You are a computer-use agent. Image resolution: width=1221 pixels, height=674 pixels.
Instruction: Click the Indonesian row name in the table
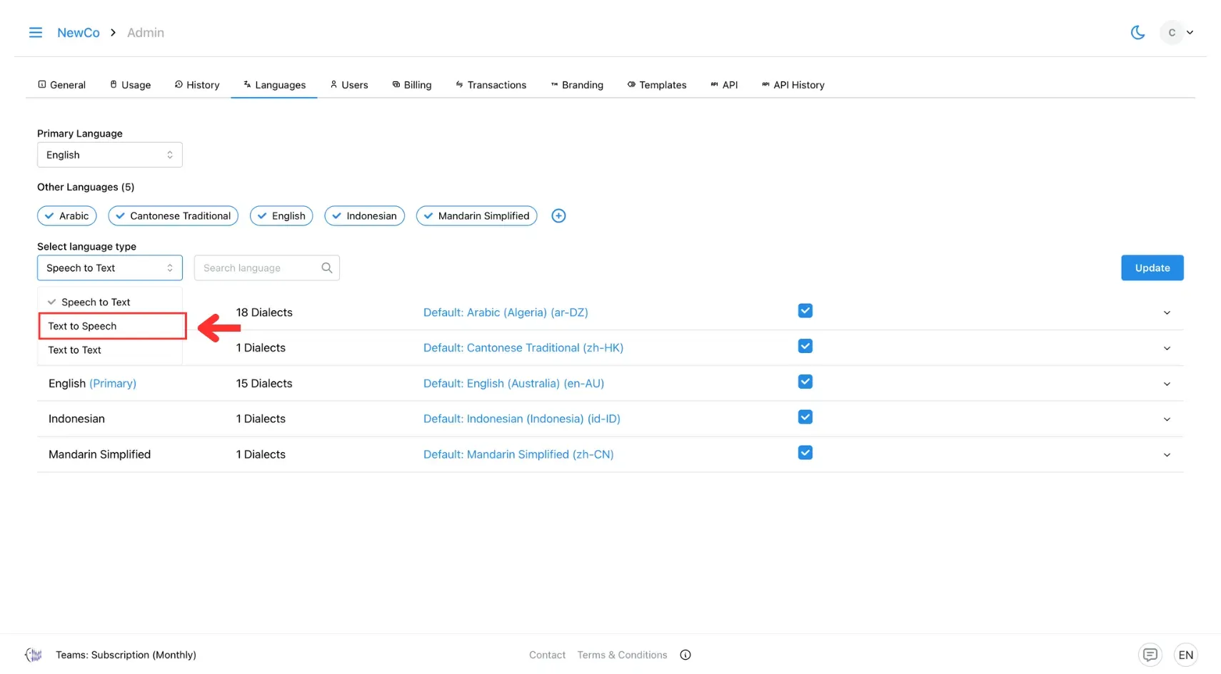point(76,419)
